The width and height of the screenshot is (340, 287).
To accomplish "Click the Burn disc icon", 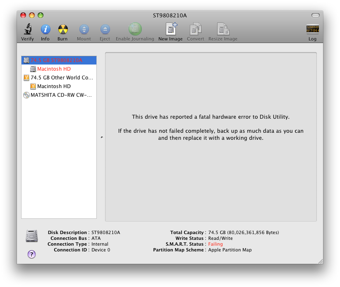I will point(63,29).
